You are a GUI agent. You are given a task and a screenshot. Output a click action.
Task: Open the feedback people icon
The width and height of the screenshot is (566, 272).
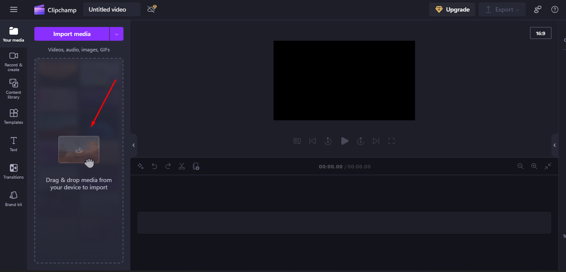(538, 9)
